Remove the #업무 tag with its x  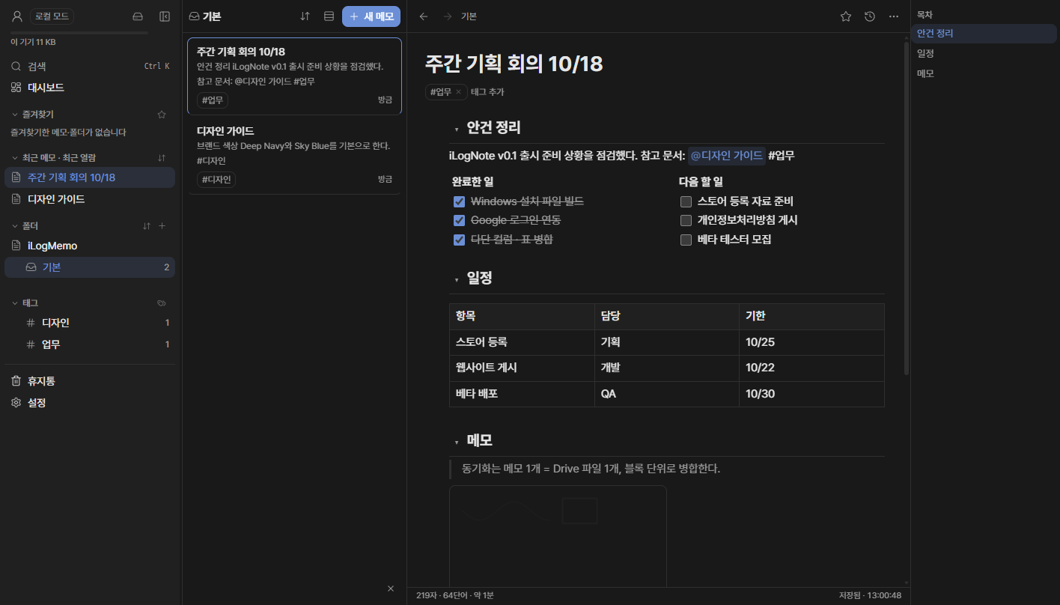click(458, 92)
